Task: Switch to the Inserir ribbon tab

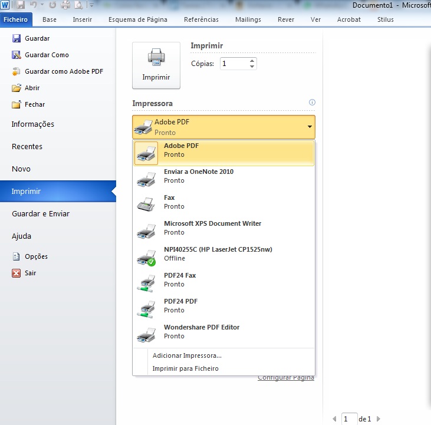Action: point(82,19)
